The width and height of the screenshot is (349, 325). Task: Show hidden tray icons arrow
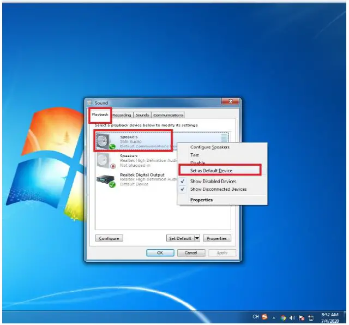tap(274, 318)
